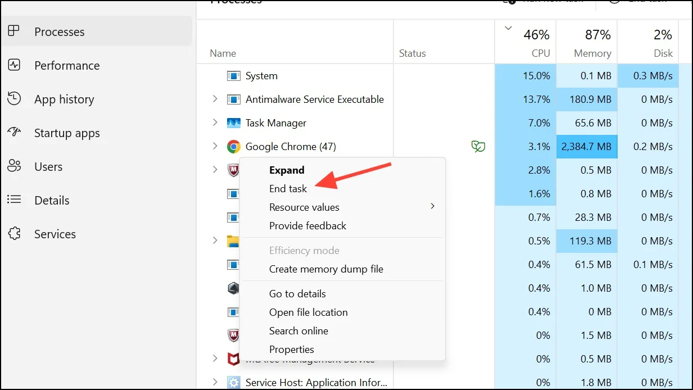This screenshot has height=390, width=693.
Task: Choose Create memory dump file
Action: click(x=326, y=269)
